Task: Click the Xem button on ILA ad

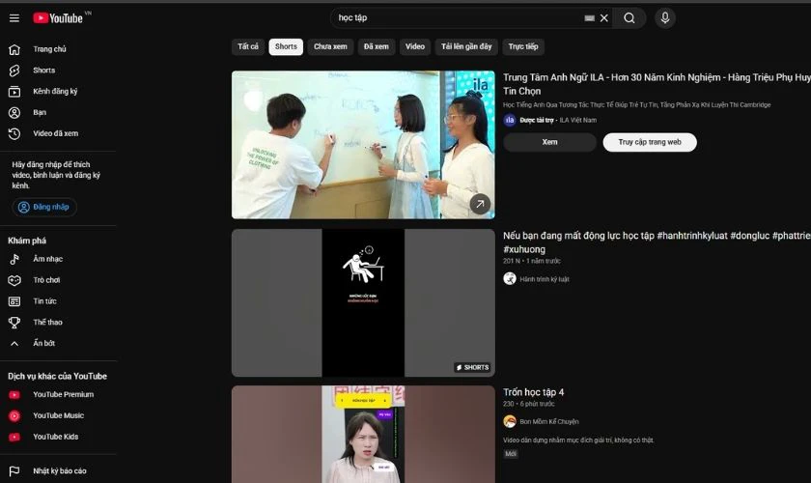Action: click(x=549, y=142)
